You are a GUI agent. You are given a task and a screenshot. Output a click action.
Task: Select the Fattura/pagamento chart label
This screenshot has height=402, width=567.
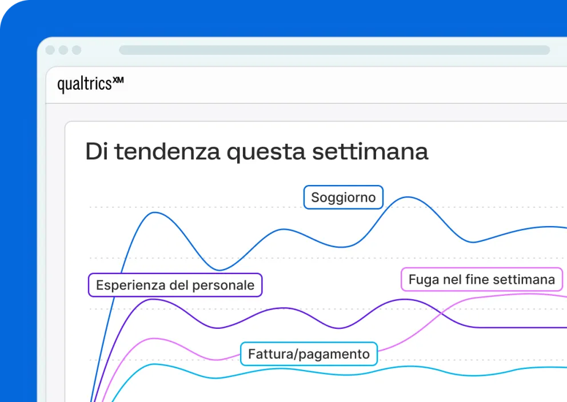point(309,354)
